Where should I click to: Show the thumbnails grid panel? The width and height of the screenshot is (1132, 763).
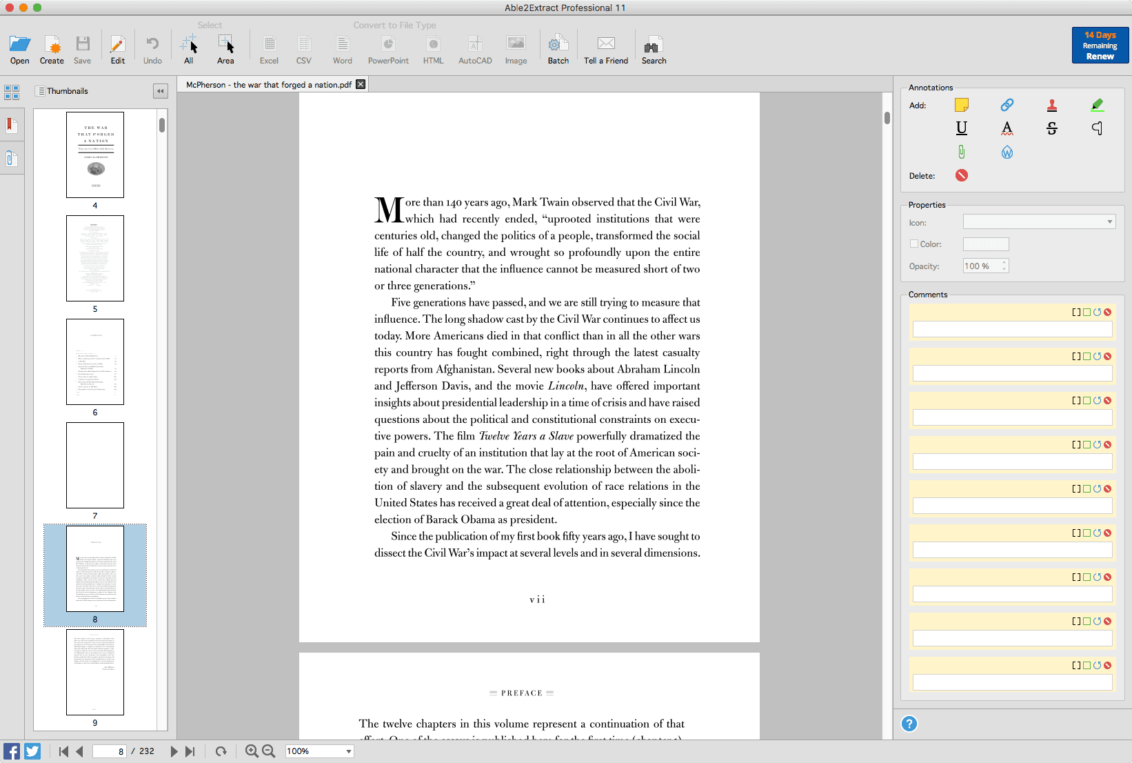point(12,92)
